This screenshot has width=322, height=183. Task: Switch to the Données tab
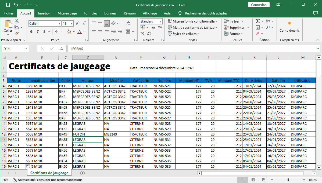(110, 13)
